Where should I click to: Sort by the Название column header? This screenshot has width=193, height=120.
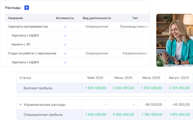pyautogui.click(x=15, y=18)
